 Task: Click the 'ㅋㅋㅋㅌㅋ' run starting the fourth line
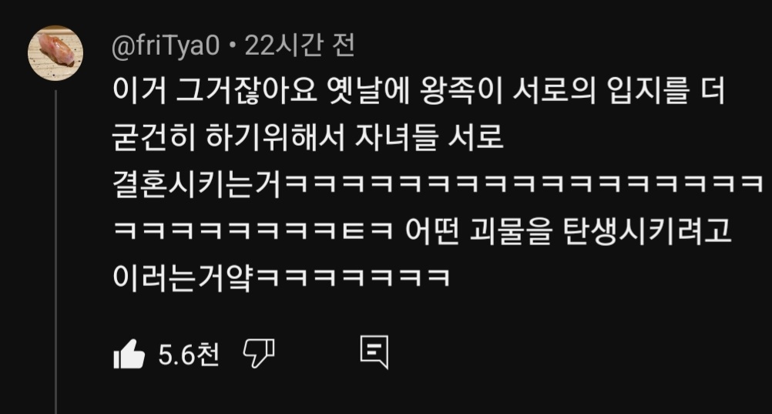tap(253, 231)
